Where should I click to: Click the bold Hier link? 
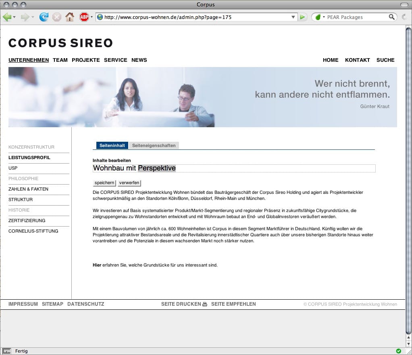pyautogui.click(x=97, y=265)
